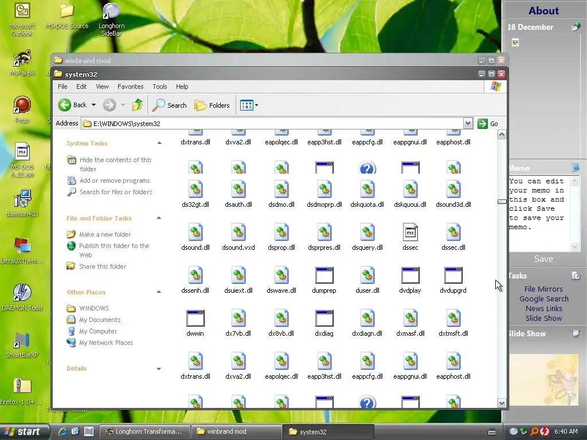
Task: Click the file list scrollbar thumb
Action: coord(502,201)
